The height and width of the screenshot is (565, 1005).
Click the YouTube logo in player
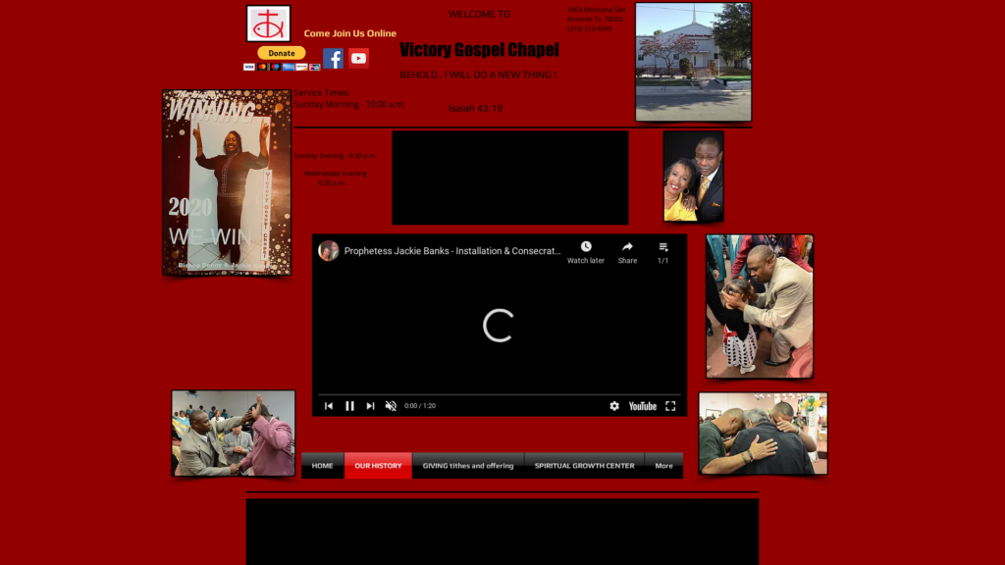tap(643, 406)
